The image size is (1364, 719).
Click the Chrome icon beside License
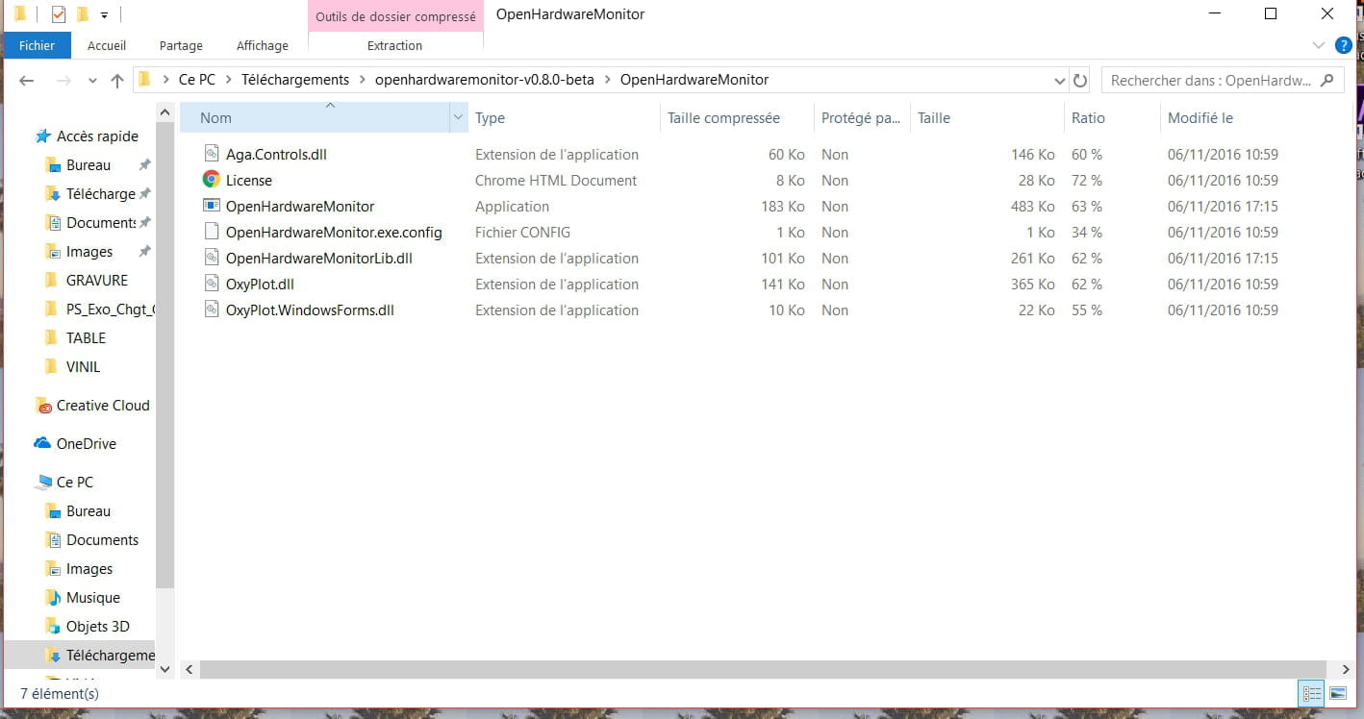(212, 180)
